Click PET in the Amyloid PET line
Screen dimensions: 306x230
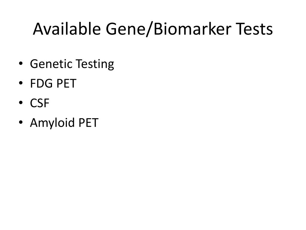(x=88, y=123)
